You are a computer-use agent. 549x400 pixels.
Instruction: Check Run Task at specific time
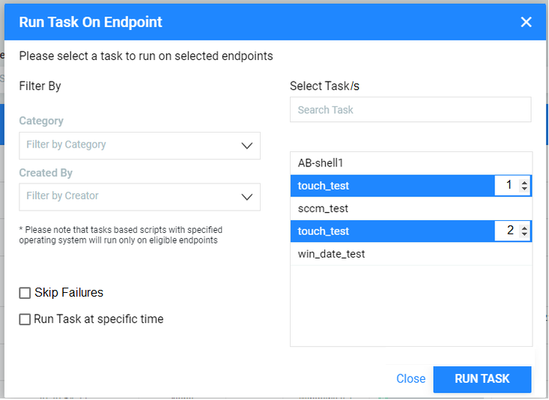click(25, 319)
